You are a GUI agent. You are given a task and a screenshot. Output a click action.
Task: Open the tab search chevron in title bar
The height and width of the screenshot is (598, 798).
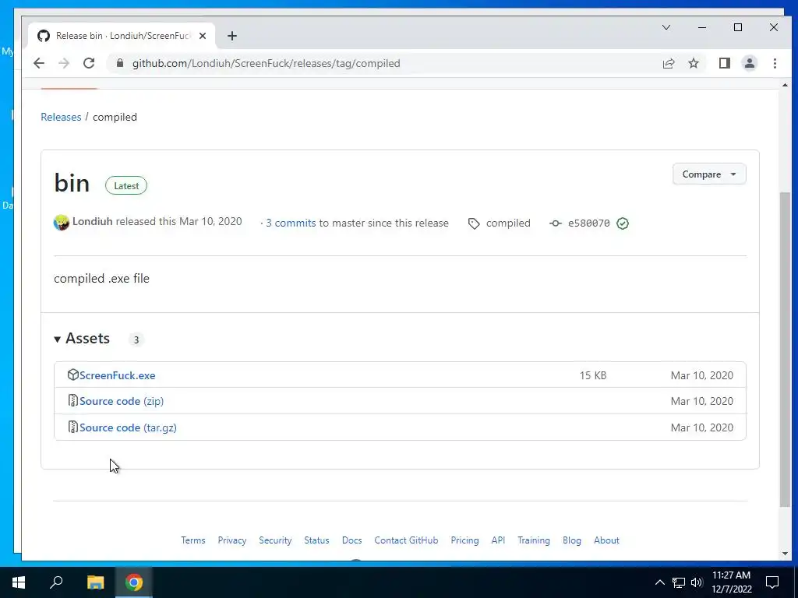pos(666,27)
